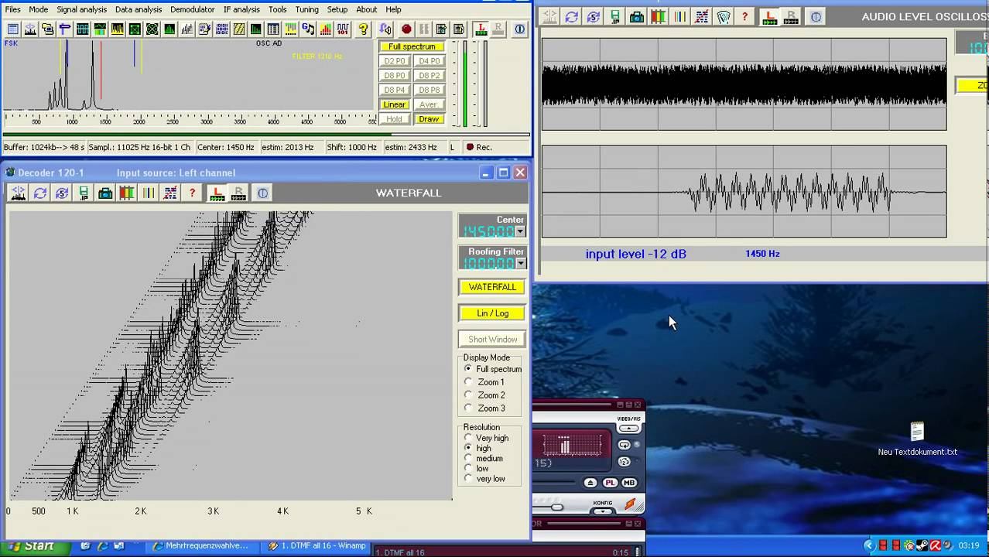Open the Roofing Filter dropdown
The image size is (989, 557).
pos(520,263)
